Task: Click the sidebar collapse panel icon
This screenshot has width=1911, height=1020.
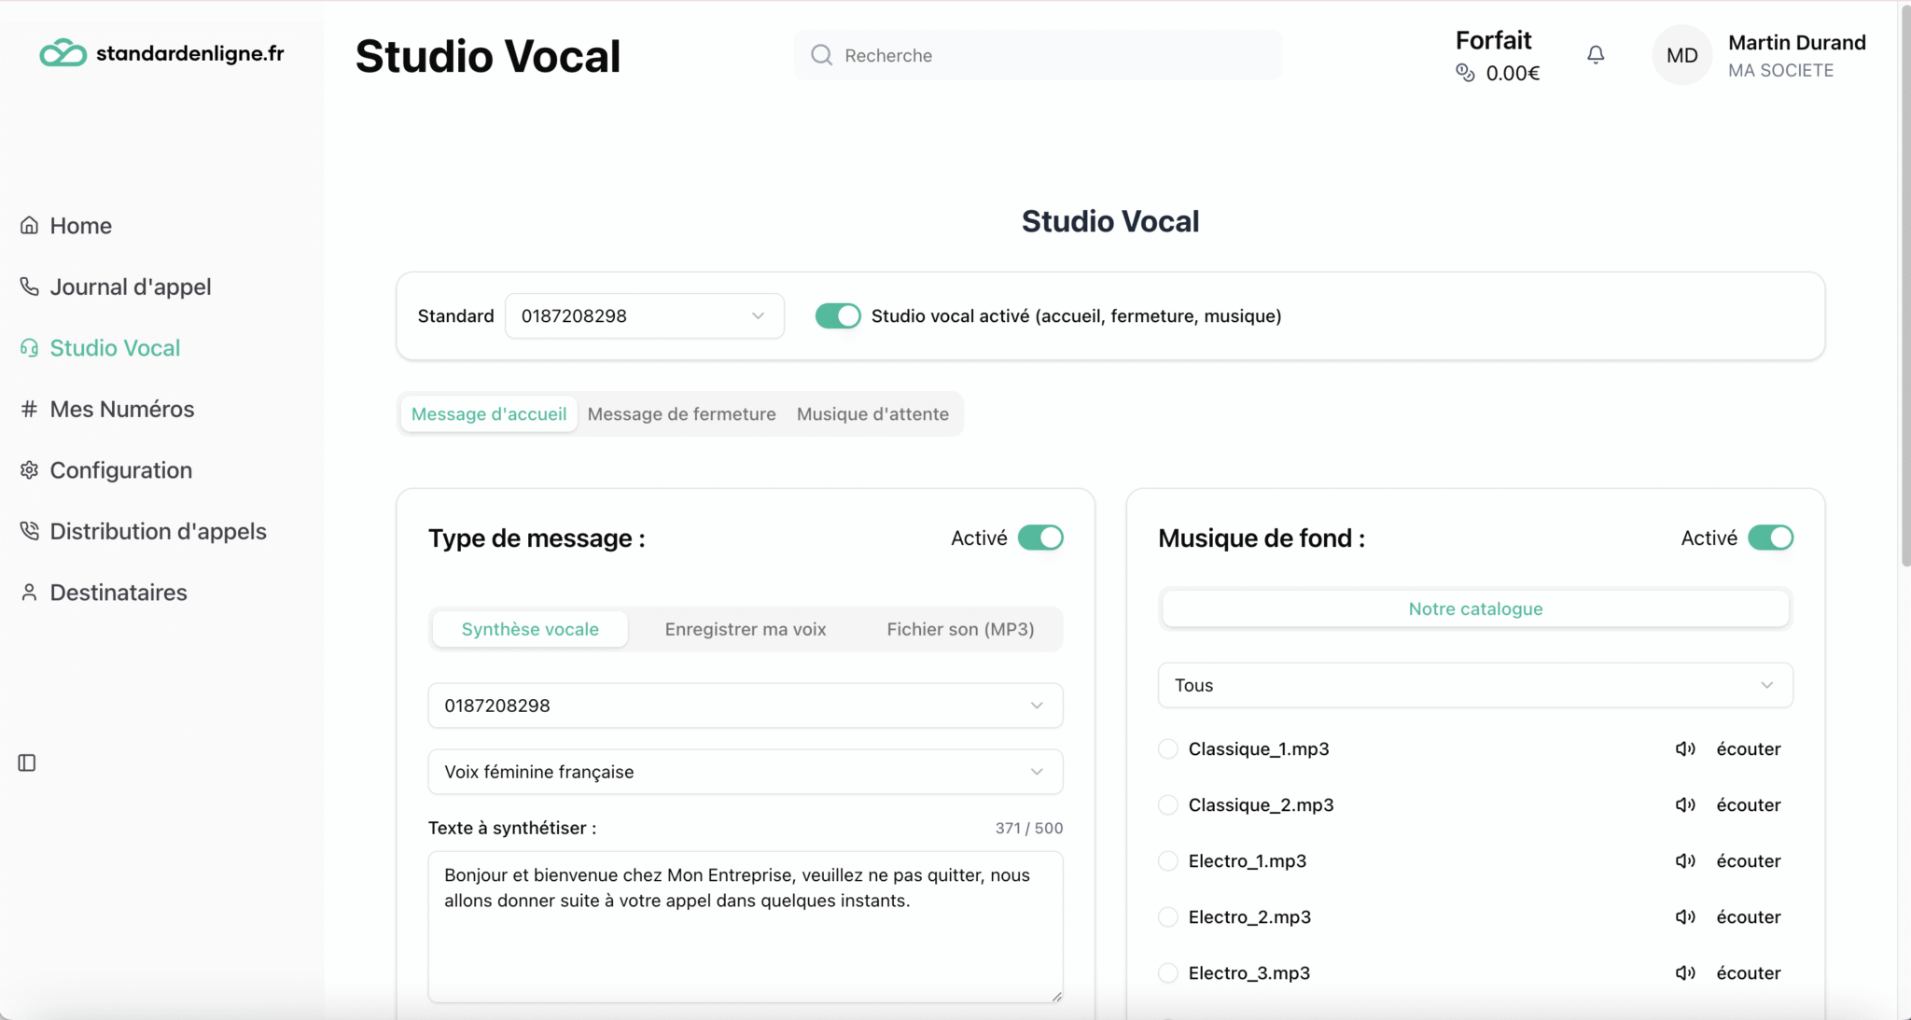Action: [27, 762]
